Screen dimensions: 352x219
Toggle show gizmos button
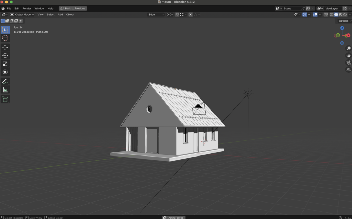click(305, 14)
